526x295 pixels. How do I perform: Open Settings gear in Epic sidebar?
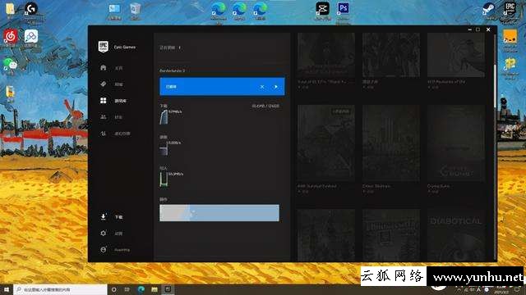(104, 233)
